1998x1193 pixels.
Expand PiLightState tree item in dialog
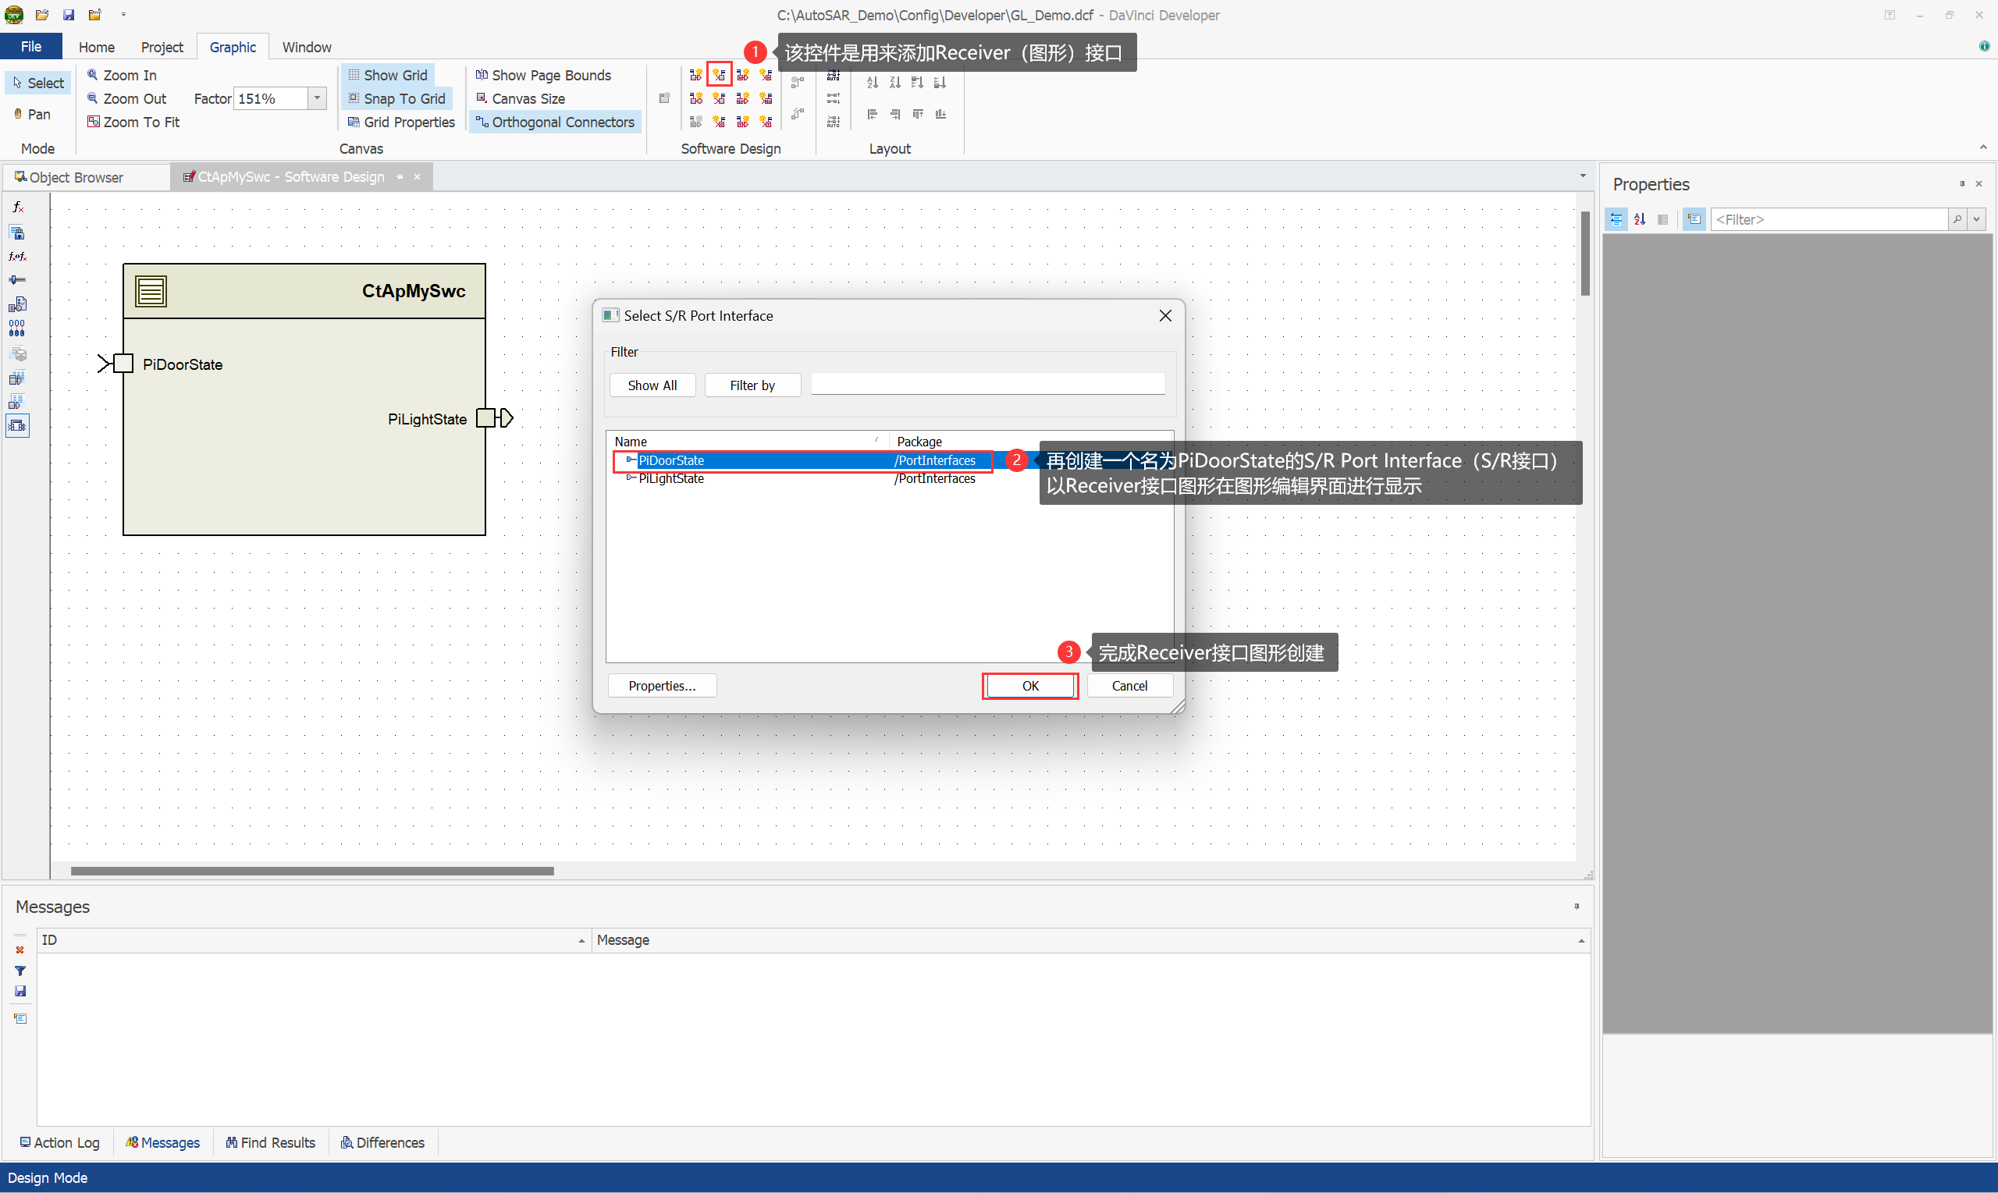click(x=630, y=478)
